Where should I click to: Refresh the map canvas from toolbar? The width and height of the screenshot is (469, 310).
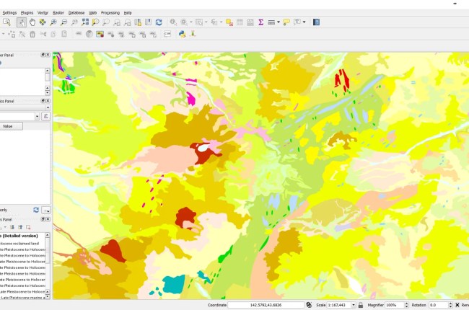coord(159,22)
